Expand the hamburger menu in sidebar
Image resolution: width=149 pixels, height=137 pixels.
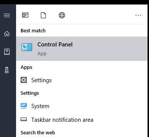[x=7, y=15]
